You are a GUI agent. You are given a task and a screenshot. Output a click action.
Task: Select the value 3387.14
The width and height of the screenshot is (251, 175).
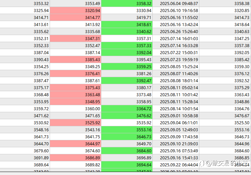(93, 53)
